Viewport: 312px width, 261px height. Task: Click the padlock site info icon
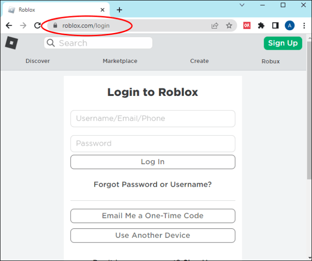[55, 25]
